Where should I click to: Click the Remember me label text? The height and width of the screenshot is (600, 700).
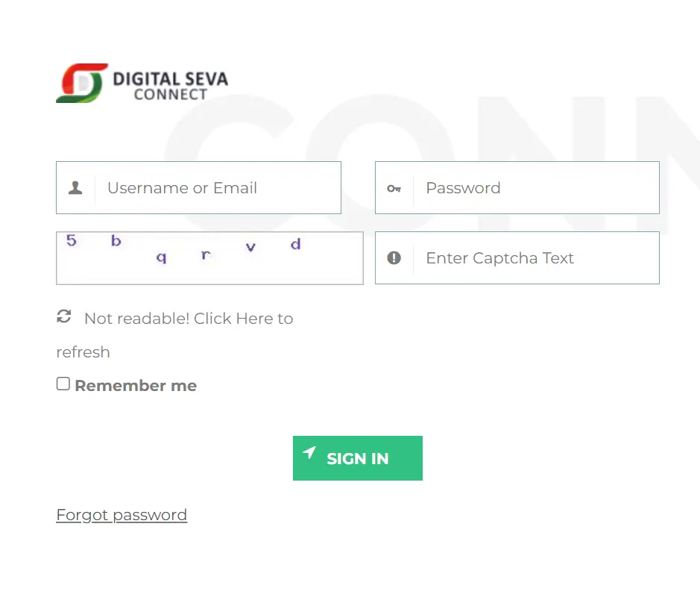pos(136,386)
